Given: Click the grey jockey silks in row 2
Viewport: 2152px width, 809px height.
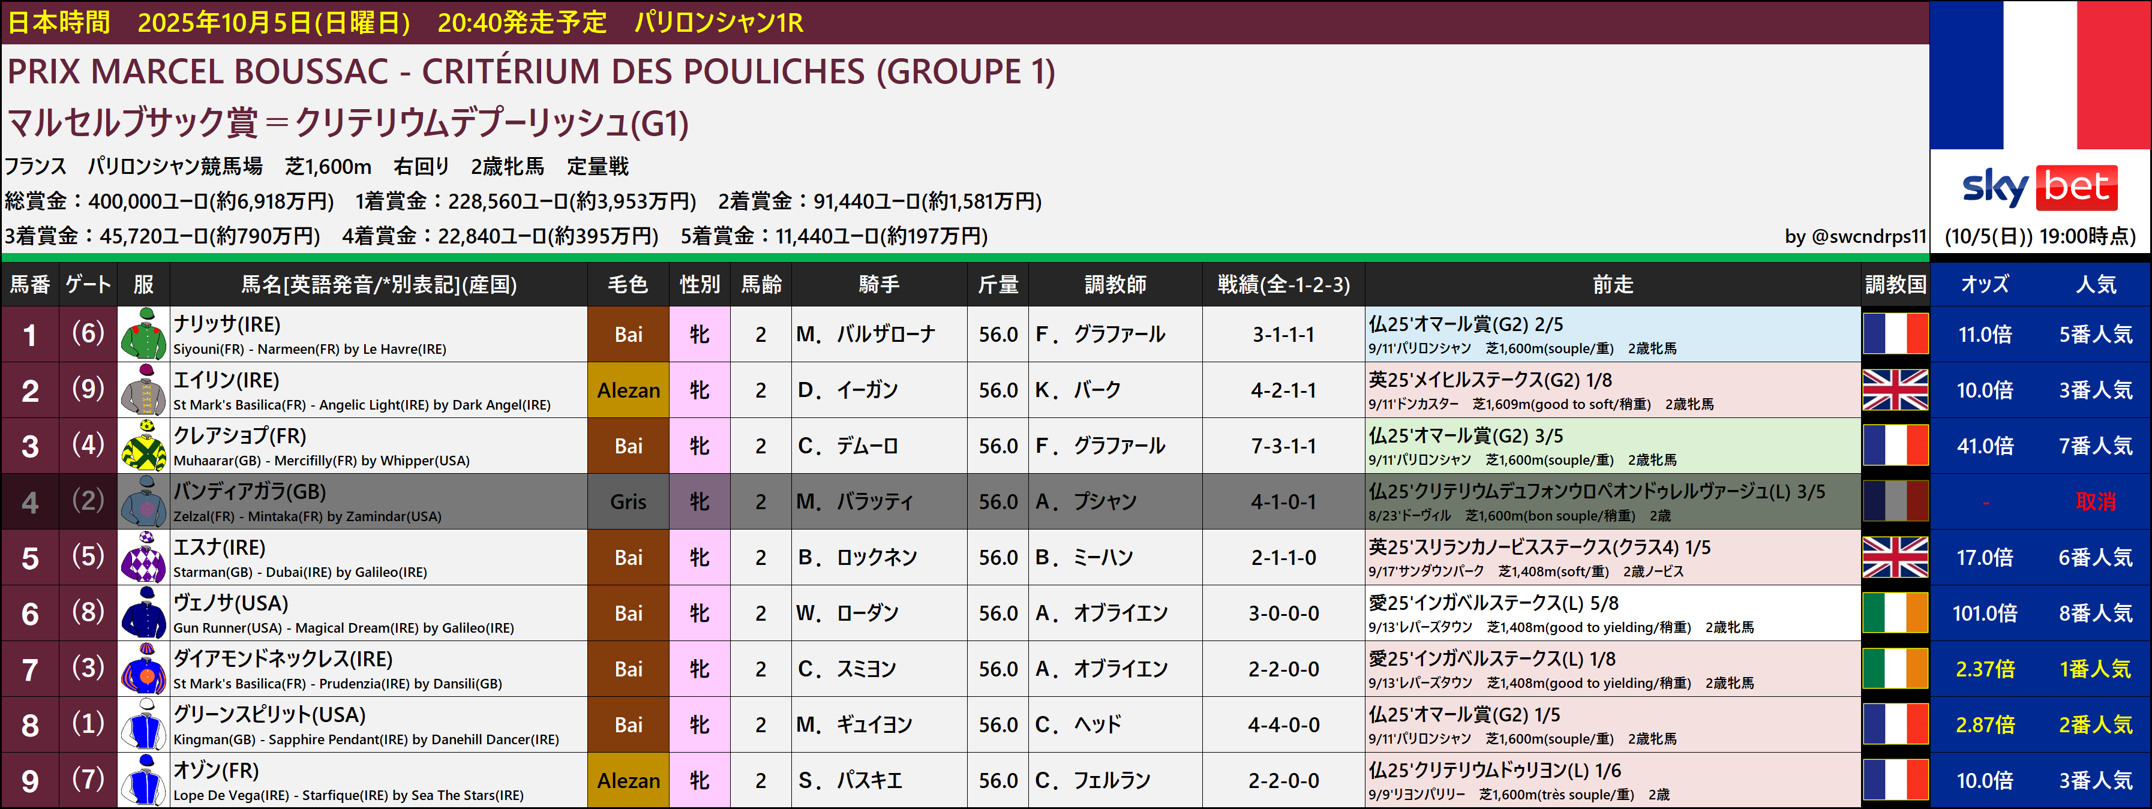Looking at the screenshot, I should (x=144, y=391).
